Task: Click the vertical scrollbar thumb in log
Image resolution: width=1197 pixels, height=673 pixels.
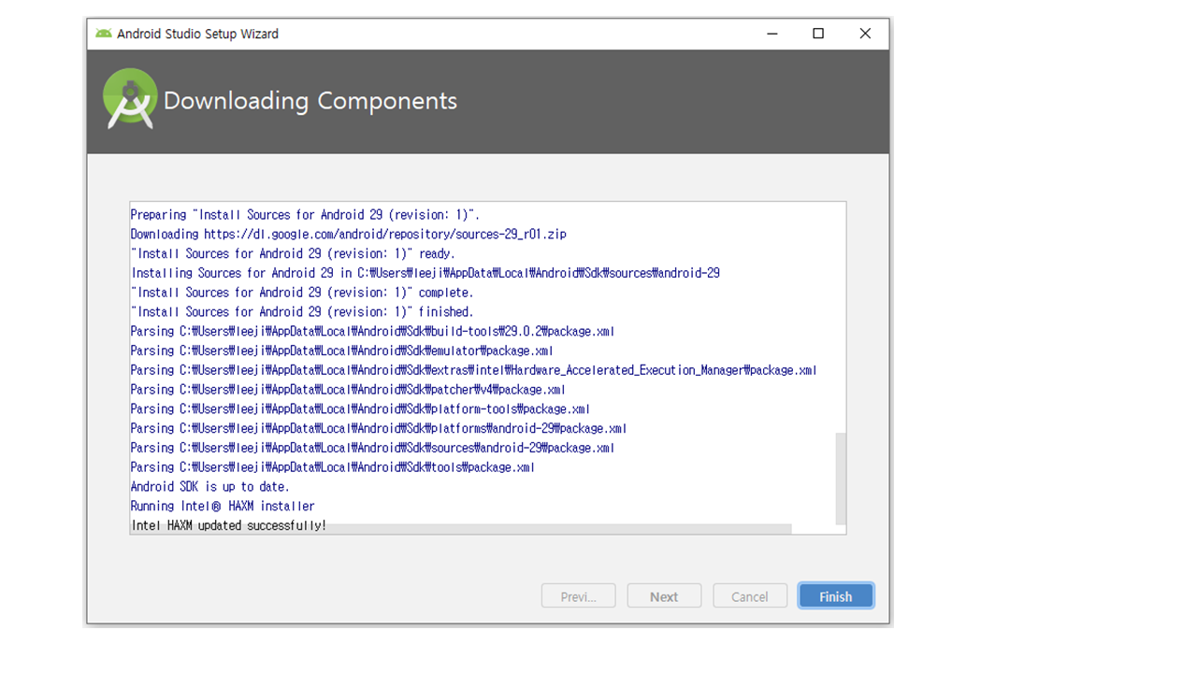Action: pos(841,478)
